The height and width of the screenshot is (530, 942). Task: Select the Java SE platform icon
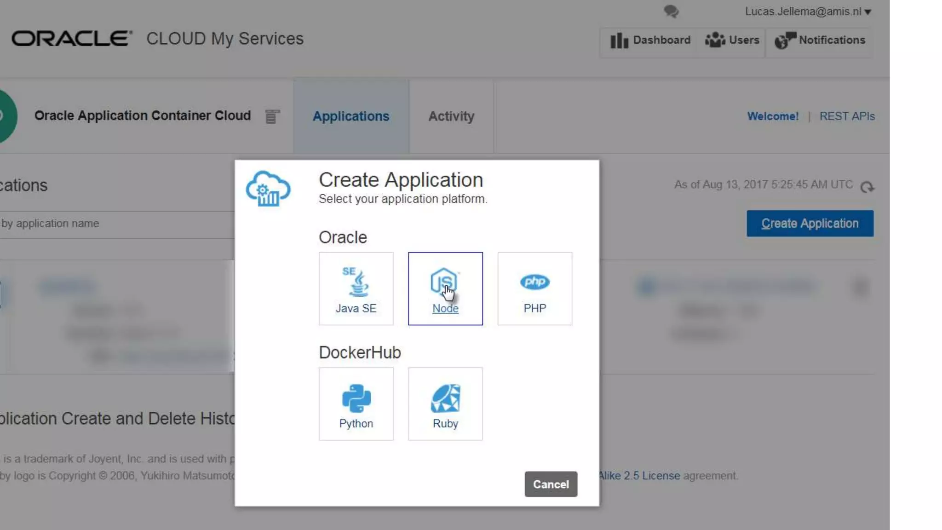point(356,288)
